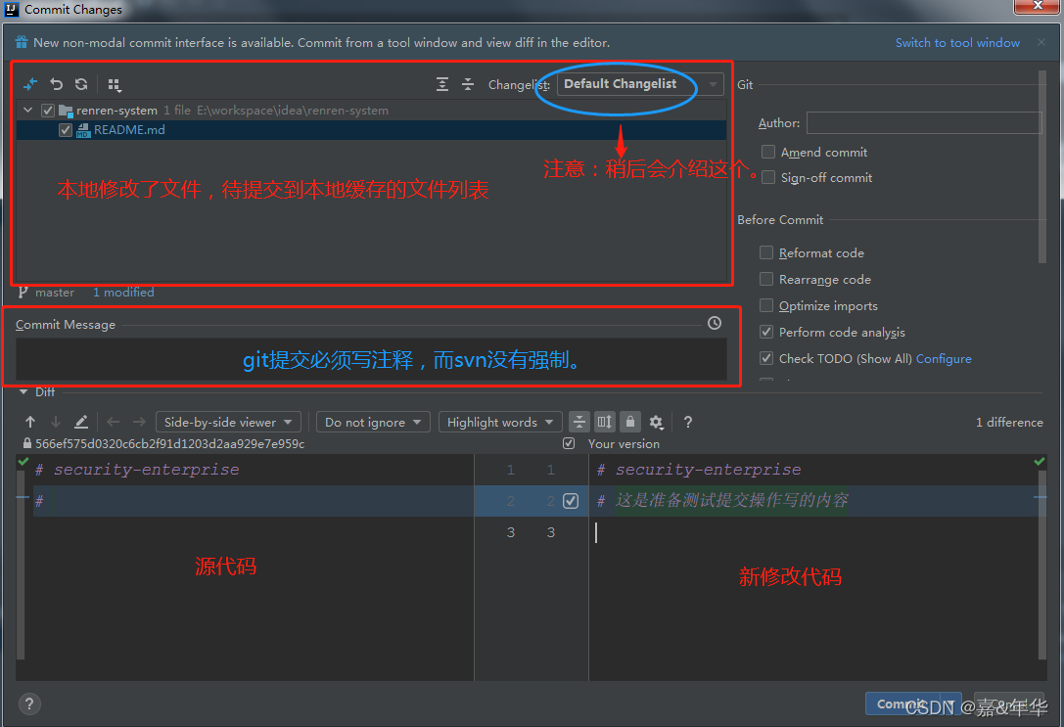Click the Author input field
The width and height of the screenshot is (1064, 727).
tap(923, 122)
